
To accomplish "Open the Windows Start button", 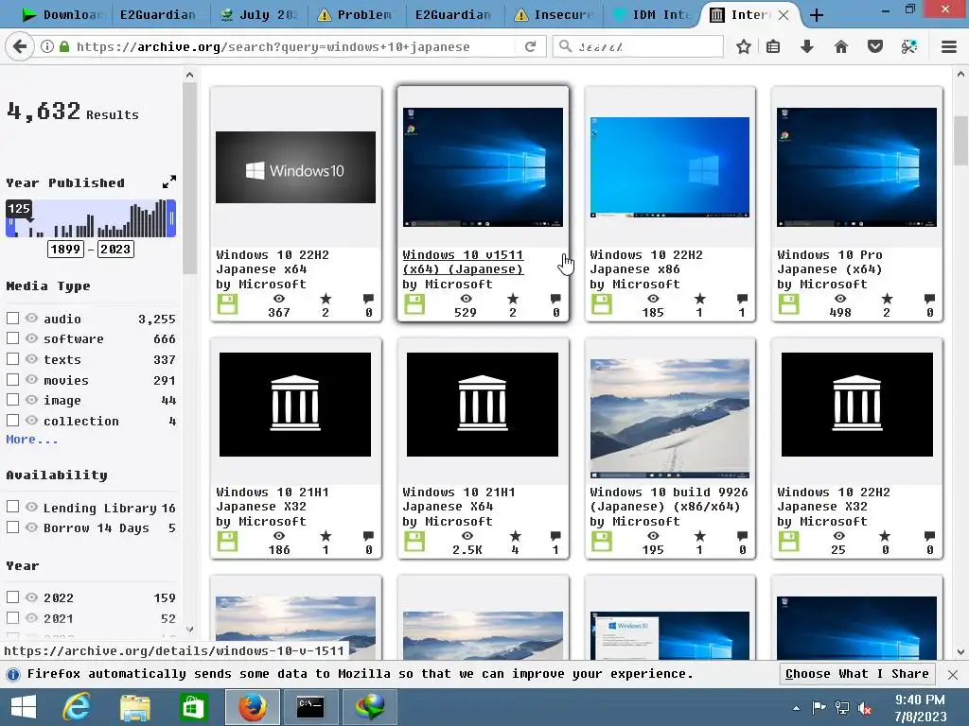I will (x=24, y=707).
